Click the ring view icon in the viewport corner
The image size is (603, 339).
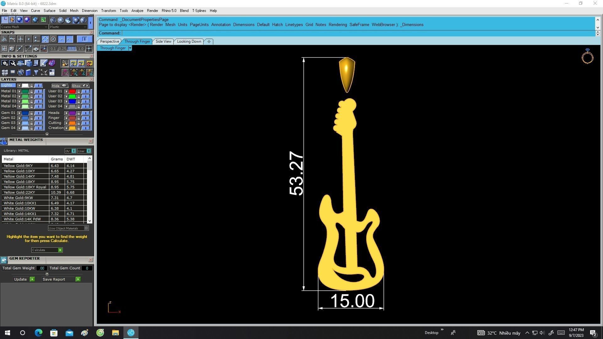coord(587,56)
